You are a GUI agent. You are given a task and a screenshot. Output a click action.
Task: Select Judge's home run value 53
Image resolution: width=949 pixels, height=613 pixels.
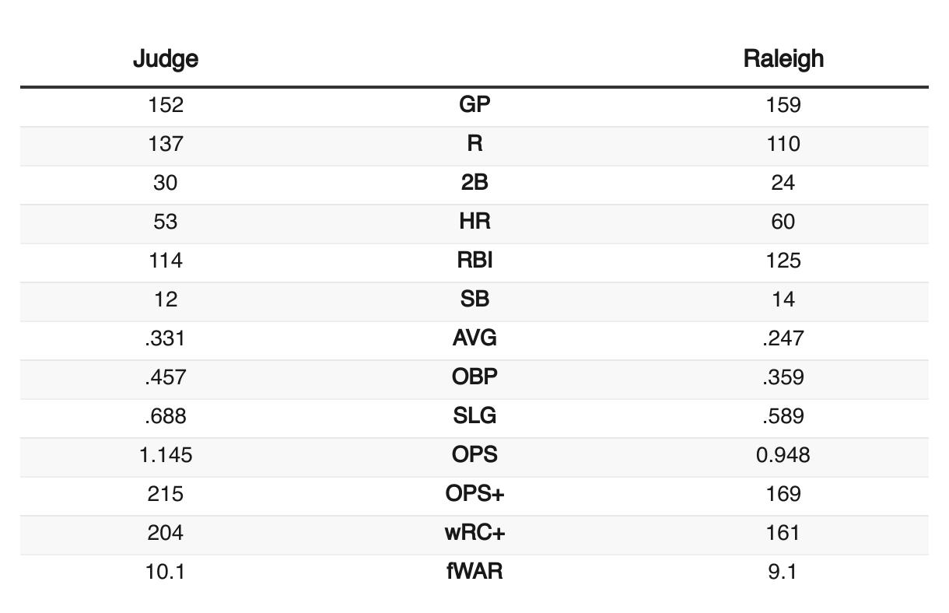coord(165,222)
